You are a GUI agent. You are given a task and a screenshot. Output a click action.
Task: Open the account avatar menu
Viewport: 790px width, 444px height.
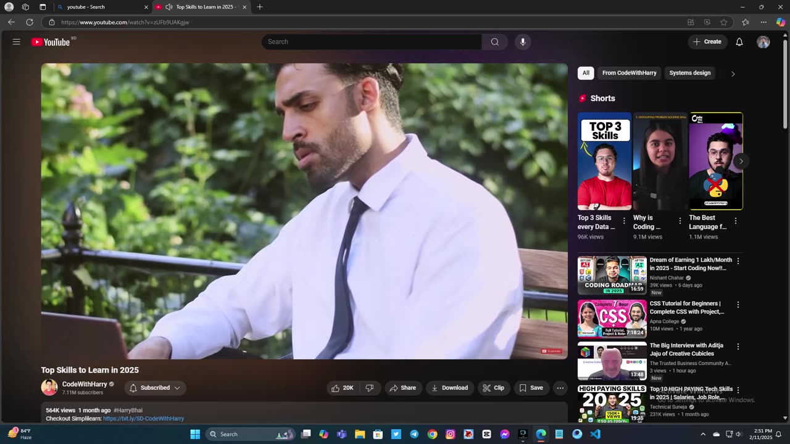pos(763,42)
